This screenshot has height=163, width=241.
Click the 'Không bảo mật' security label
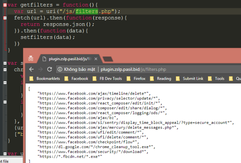click(x=80, y=69)
